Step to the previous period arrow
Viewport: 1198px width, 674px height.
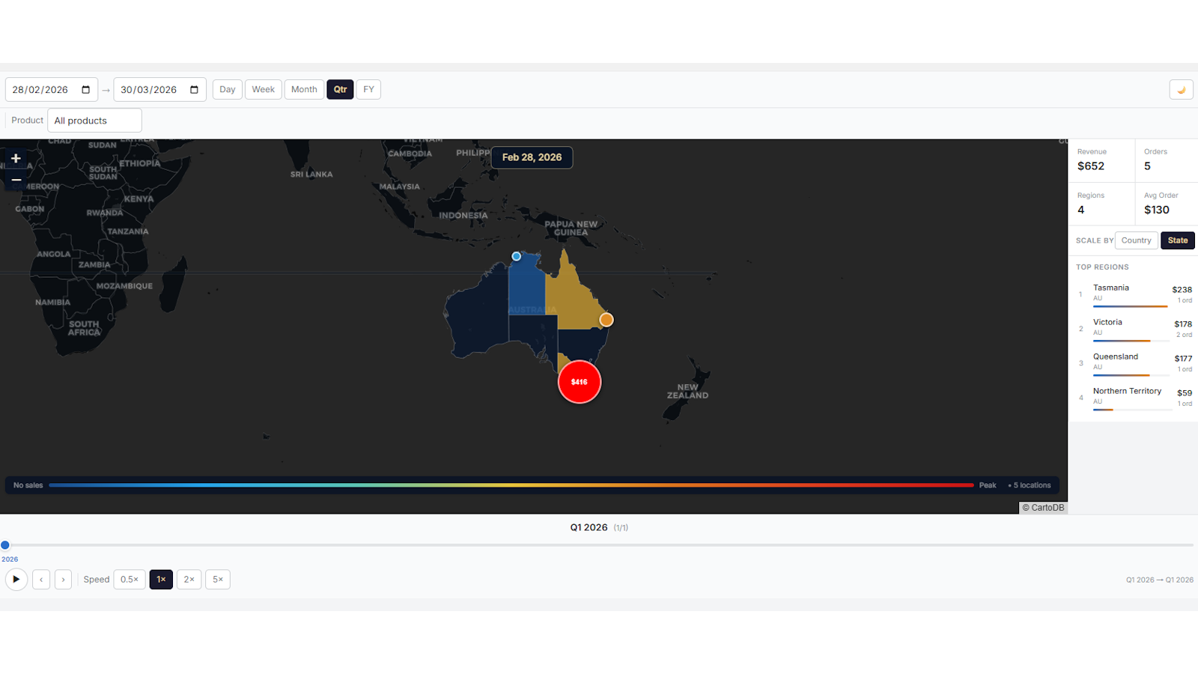pyautogui.click(x=41, y=580)
